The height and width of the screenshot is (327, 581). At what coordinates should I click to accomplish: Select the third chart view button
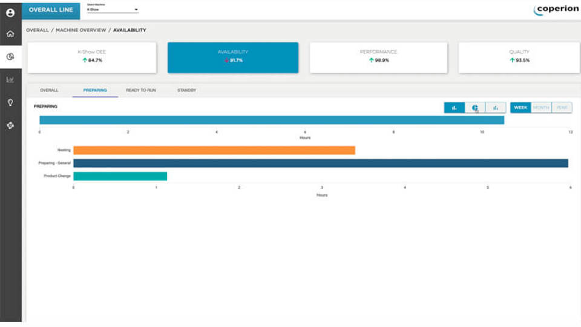click(x=496, y=108)
